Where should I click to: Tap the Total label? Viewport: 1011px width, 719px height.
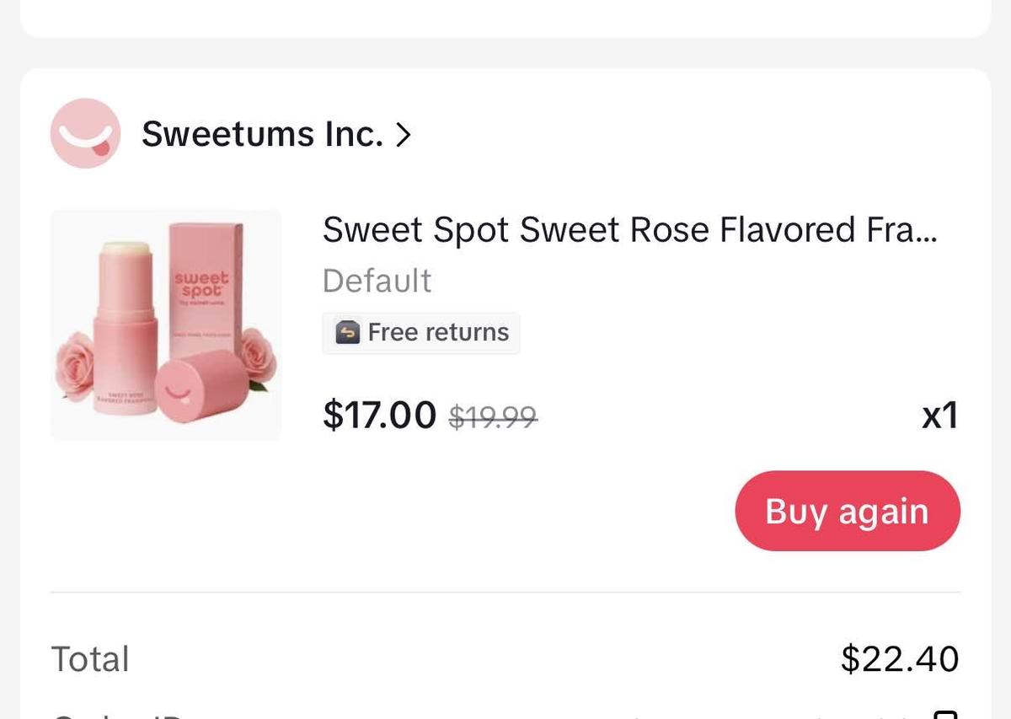[90, 659]
